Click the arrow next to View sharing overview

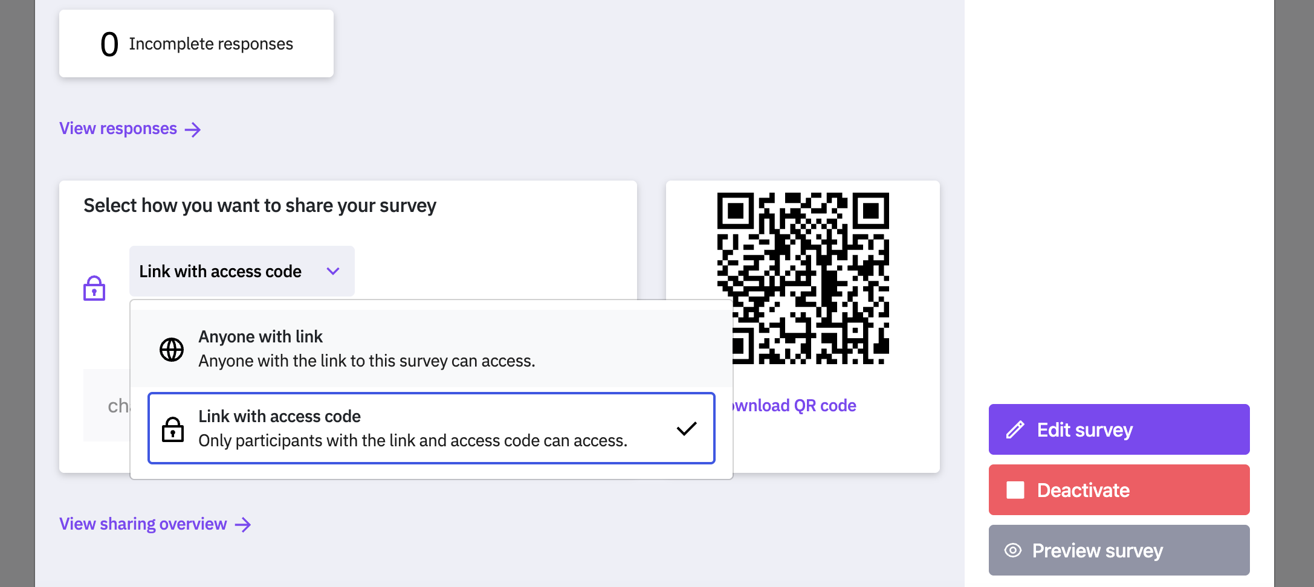[x=243, y=524]
